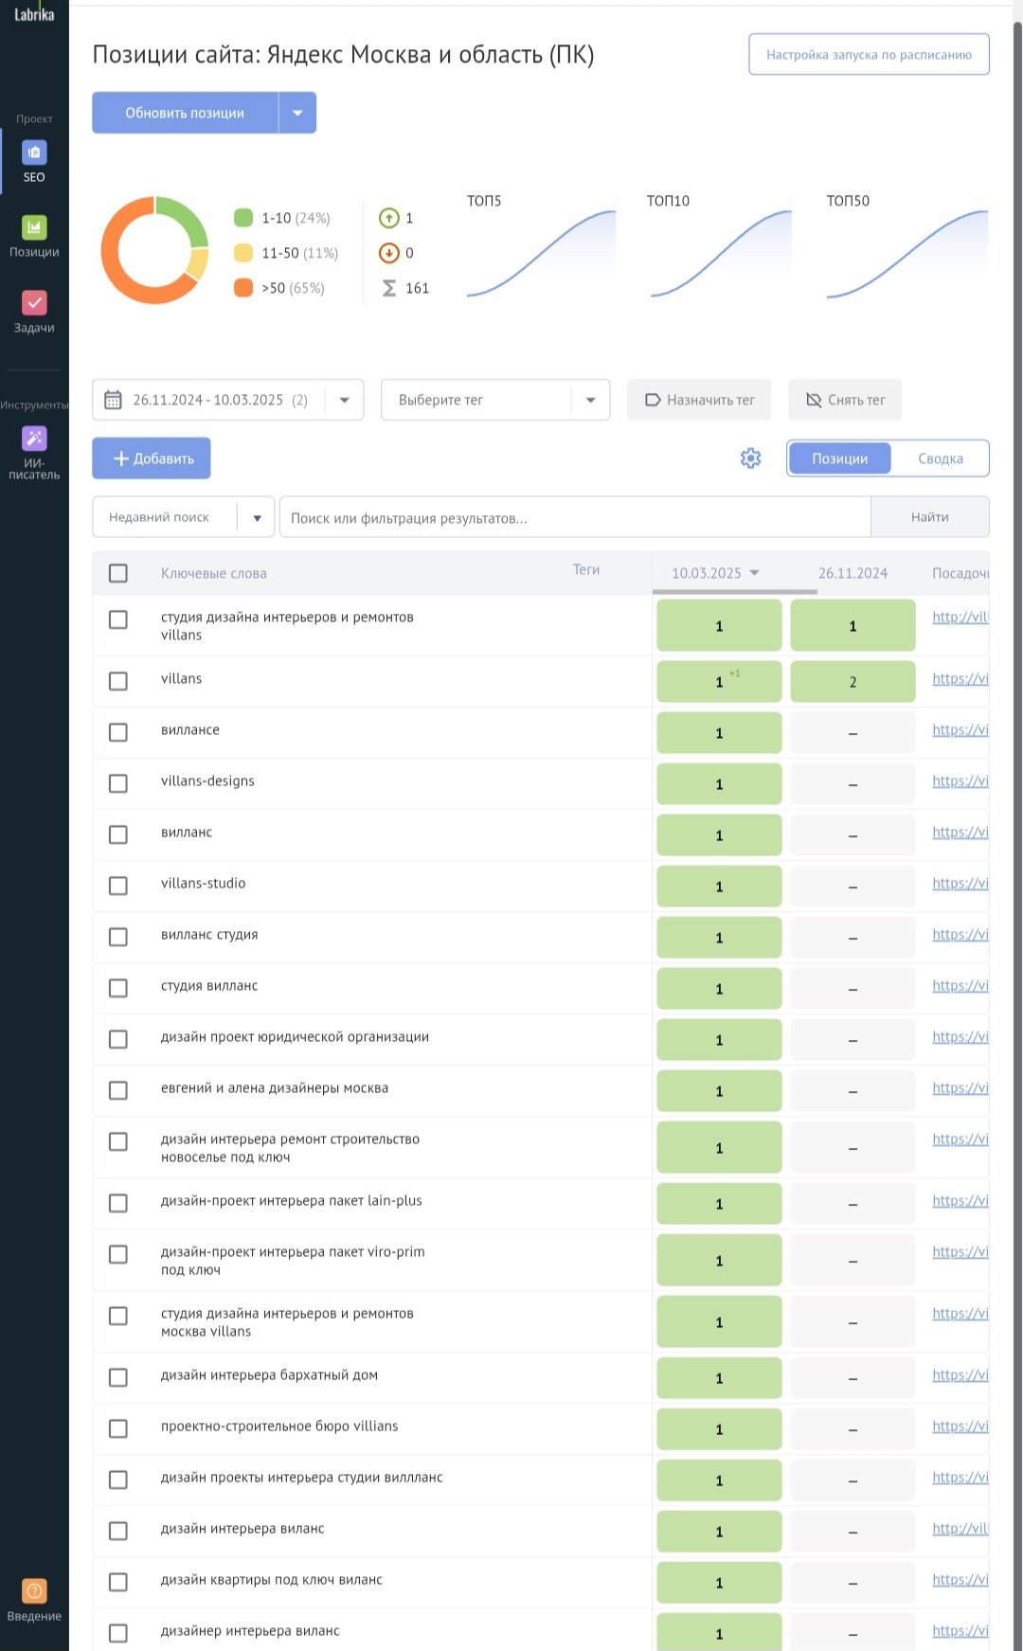Switch to the Позиции view tab
1023x1651 pixels.
(839, 458)
